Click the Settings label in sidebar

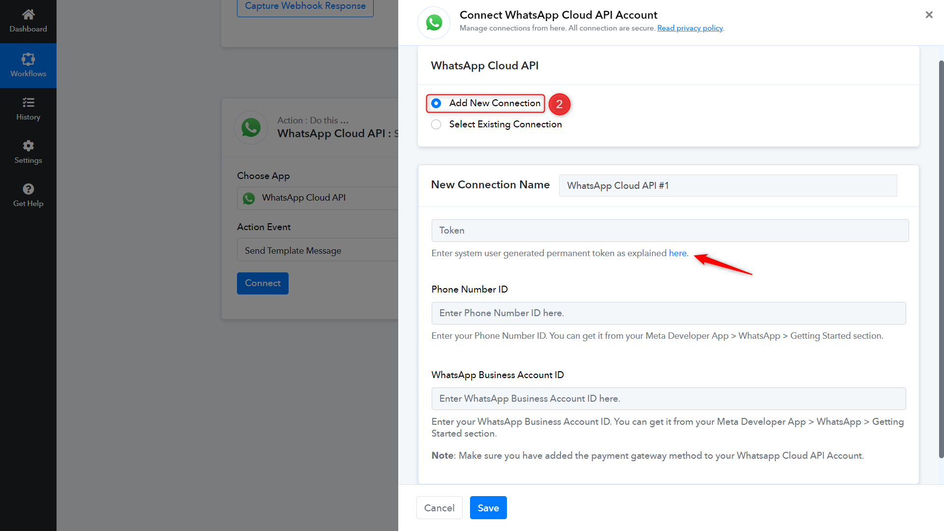click(28, 160)
